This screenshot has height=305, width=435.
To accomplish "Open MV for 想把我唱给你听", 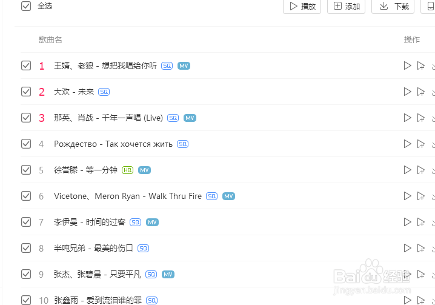I will coord(184,66).
